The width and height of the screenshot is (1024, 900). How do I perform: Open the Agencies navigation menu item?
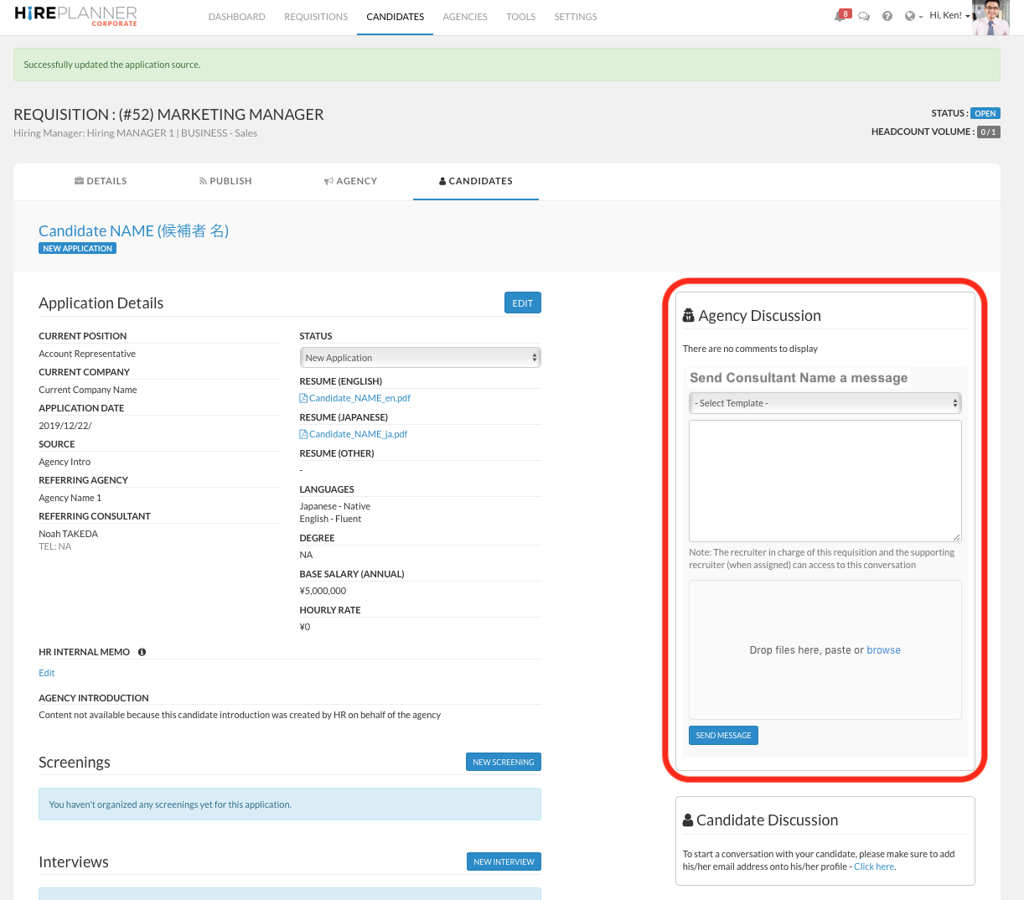tap(465, 17)
